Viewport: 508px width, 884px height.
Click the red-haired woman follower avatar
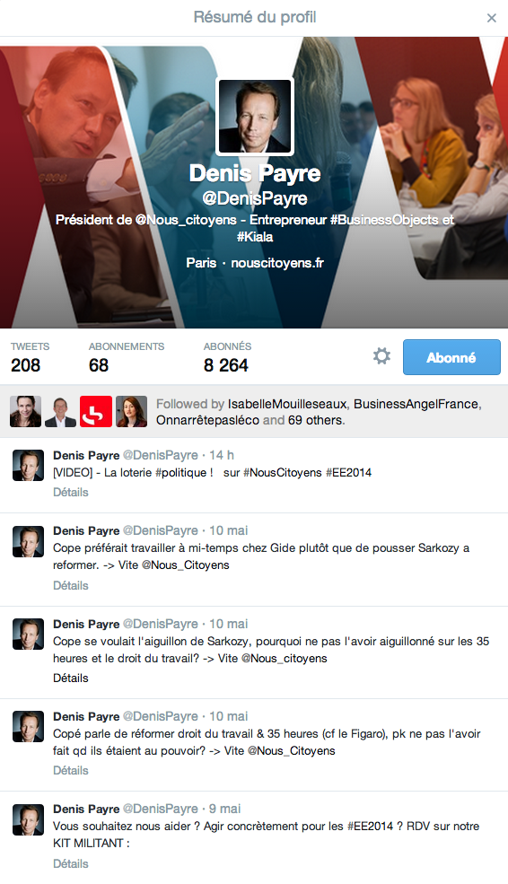131,412
